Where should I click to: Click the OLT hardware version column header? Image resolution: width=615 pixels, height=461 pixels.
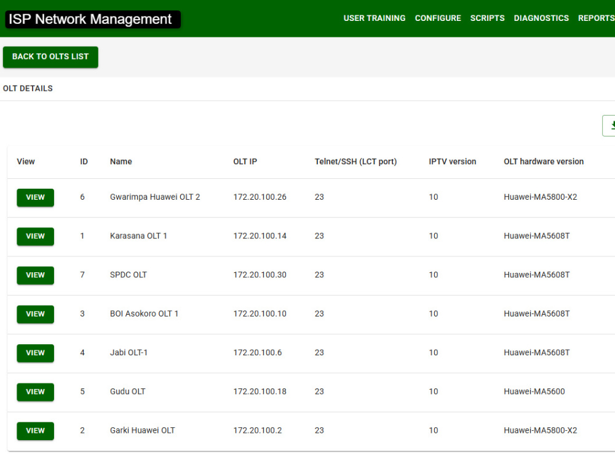coord(544,162)
